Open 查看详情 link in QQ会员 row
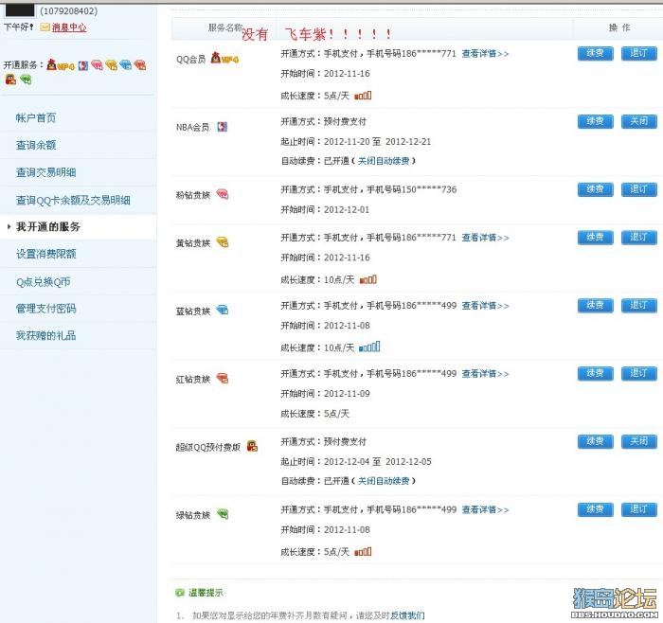The width and height of the screenshot is (663, 623). (x=485, y=54)
